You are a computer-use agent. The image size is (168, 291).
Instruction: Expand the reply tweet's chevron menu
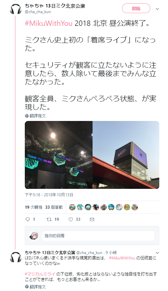click(157, 253)
